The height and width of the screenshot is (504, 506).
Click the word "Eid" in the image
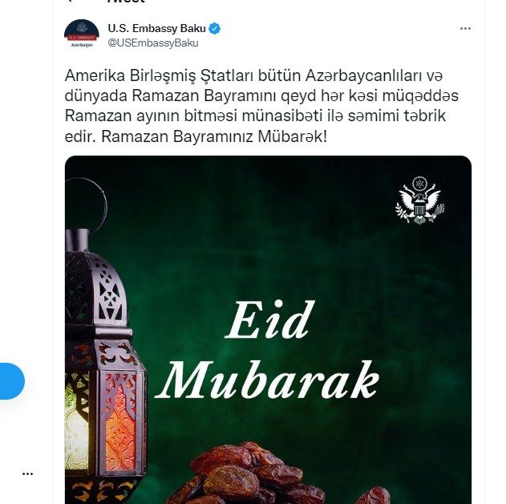point(269,319)
